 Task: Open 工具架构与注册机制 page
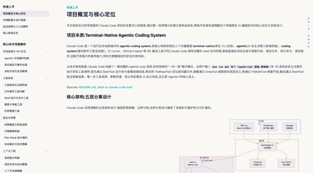[x=16, y=85]
